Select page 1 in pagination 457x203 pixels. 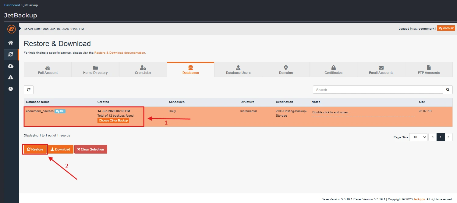pyautogui.click(x=441, y=137)
